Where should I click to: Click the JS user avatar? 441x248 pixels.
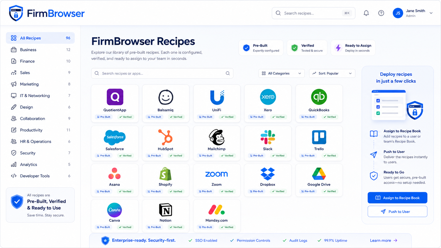pyautogui.click(x=398, y=13)
